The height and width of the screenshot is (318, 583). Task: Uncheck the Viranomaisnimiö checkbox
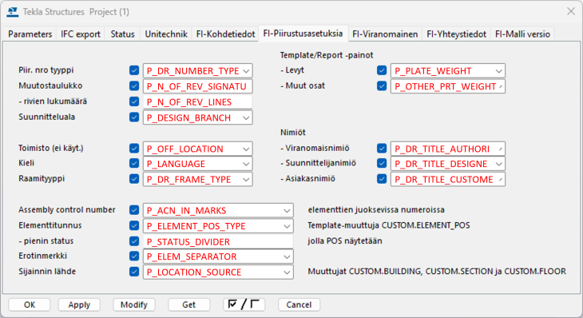tap(382, 149)
